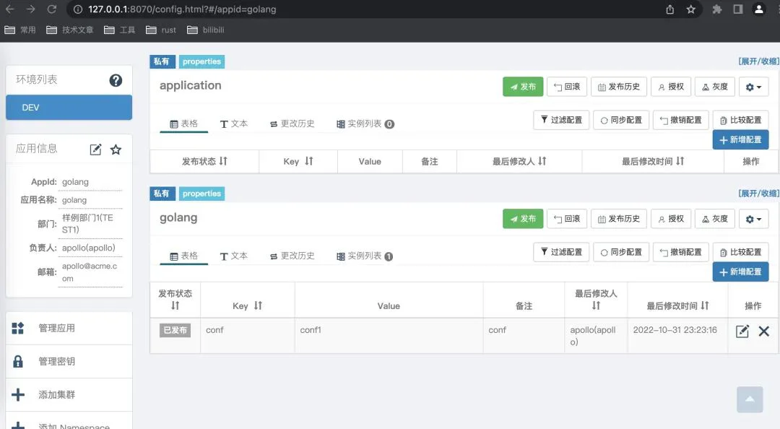Open gear dropdown in application namespace
The height and width of the screenshot is (429, 780).
click(x=753, y=87)
